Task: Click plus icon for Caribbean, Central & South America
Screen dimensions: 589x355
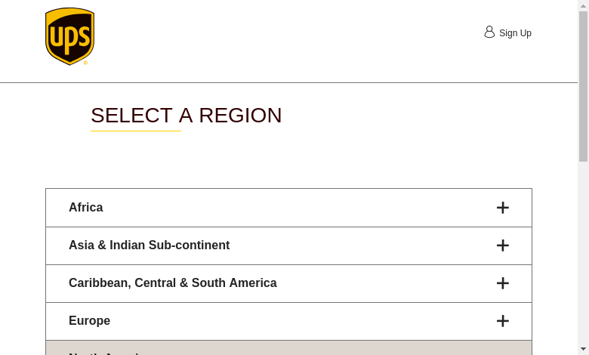Action: click(x=503, y=283)
